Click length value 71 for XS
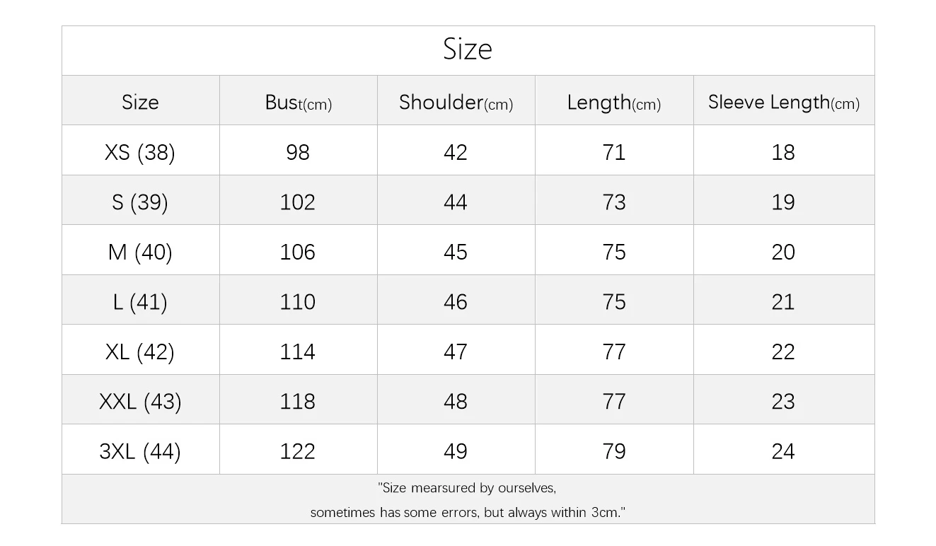This screenshot has height=546, width=936. click(613, 152)
